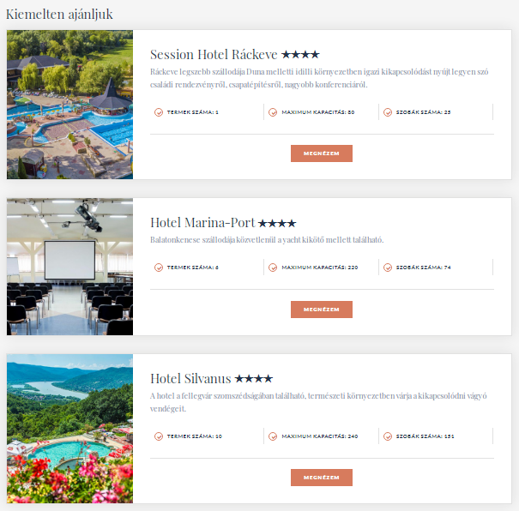Click checkmark icon beside Session Hotel termek száma
Screen dimensions: 519x511
click(159, 112)
